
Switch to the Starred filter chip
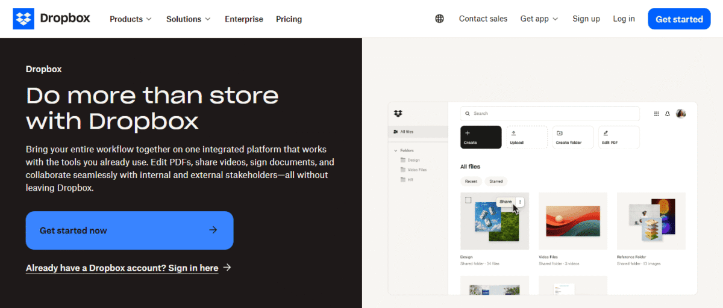[496, 181]
